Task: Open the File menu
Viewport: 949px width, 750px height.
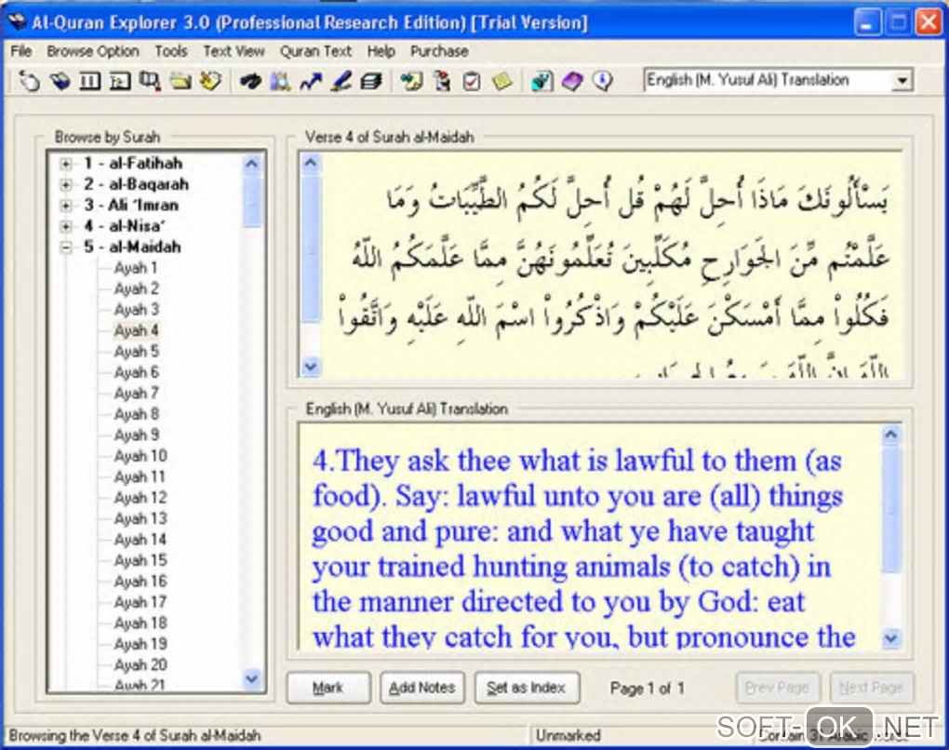Action: pyautogui.click(x=21, y=51)
